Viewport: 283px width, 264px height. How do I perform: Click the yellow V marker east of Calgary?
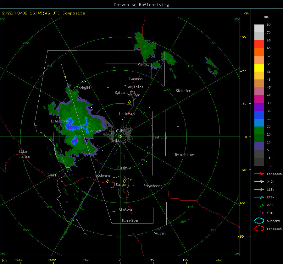131,180
